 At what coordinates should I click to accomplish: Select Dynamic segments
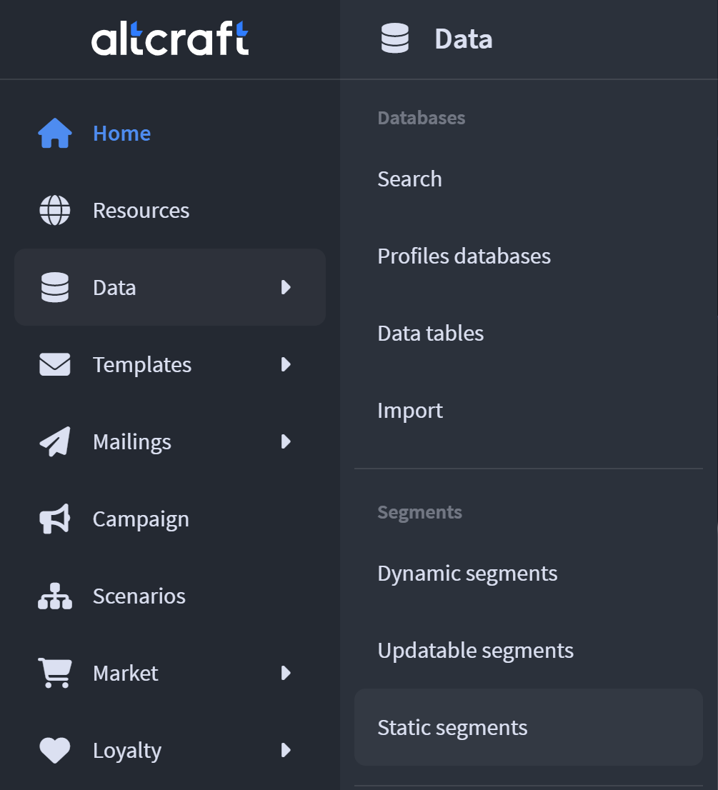click(x=467, y=574)
